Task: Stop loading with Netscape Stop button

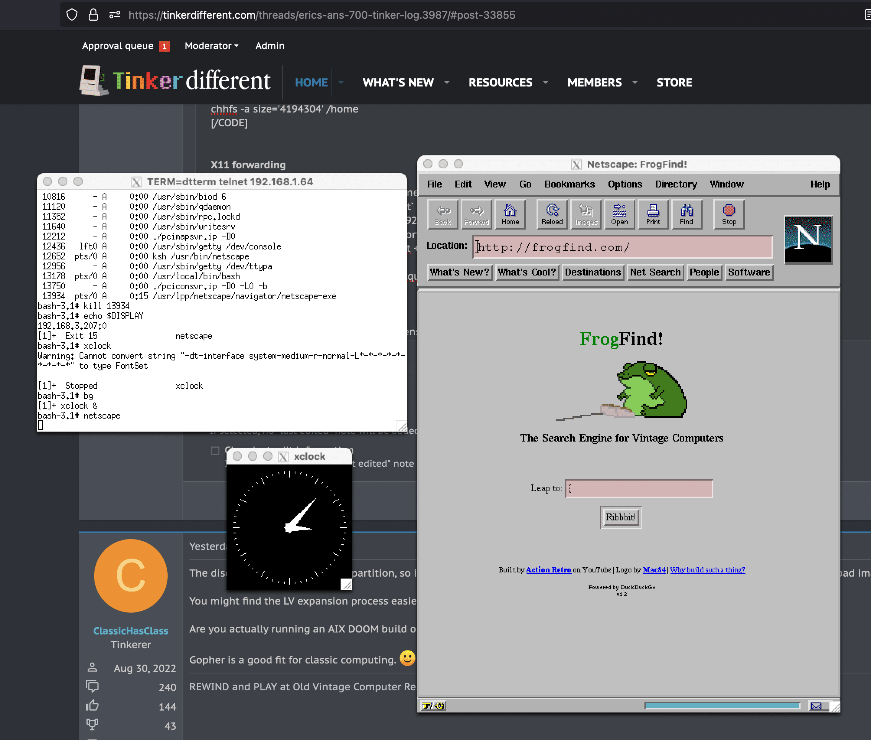Action: pyautogui.click(x=729, y=214)
